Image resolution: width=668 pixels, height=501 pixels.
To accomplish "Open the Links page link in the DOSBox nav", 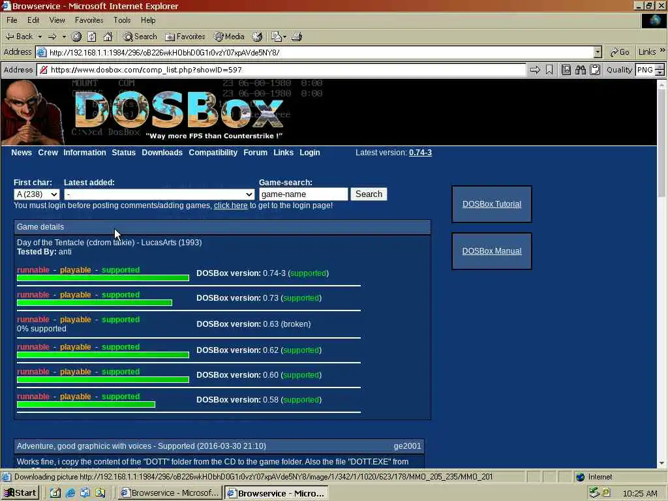I will click(283, 153).
